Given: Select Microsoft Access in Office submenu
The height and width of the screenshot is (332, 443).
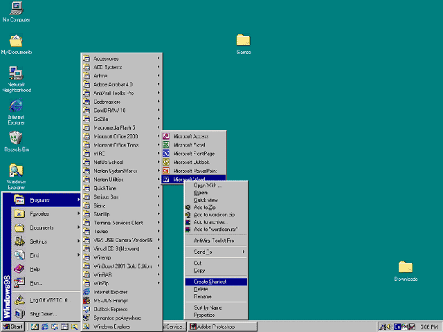Looking at the screenshot, I should 194,136.
